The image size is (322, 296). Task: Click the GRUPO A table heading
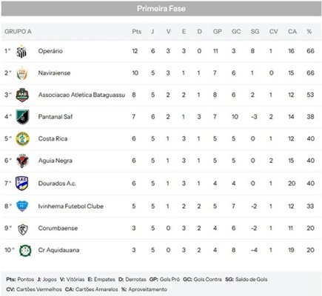(18, 32)
